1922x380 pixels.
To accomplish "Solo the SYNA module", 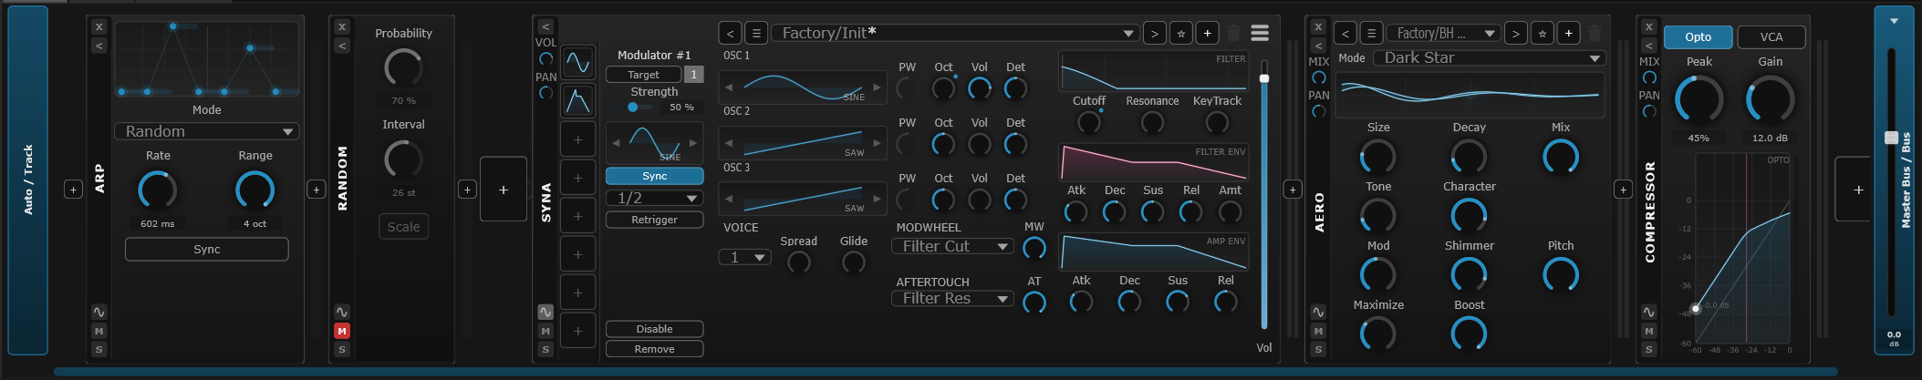I will tap(545, 349).
